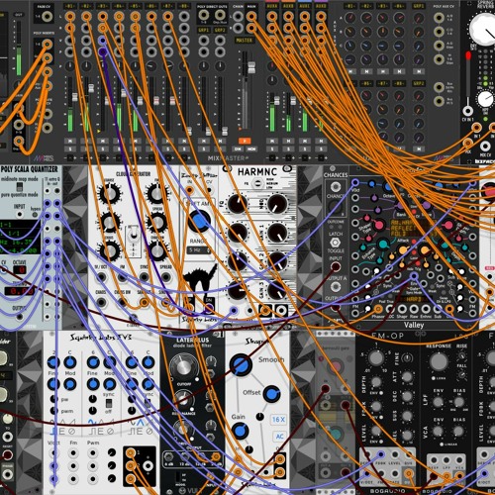Click the shifter IN jack
Image resolution: width=495 pixels, height=495 pixels.
[x=189, y=190]
